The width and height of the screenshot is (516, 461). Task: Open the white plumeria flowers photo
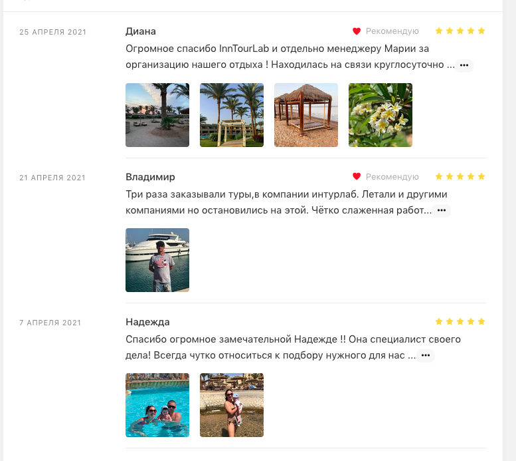tap(381, 115)
